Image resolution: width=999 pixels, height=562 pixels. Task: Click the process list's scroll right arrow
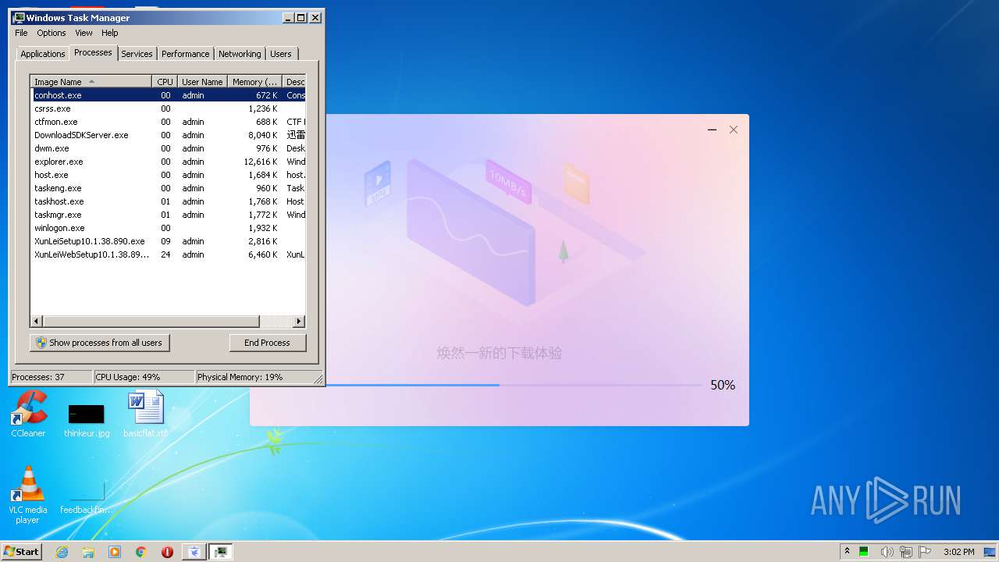[299, 322]
